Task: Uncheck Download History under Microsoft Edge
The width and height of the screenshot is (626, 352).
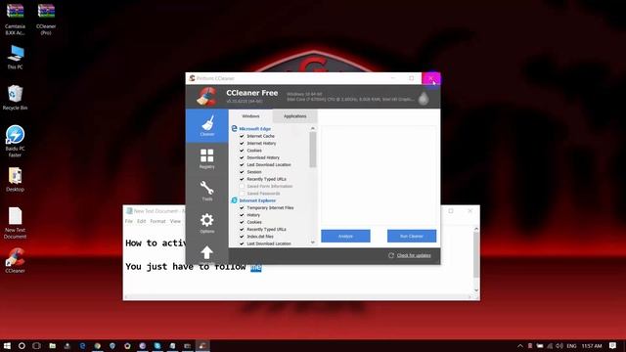Action: coord(242,157)
